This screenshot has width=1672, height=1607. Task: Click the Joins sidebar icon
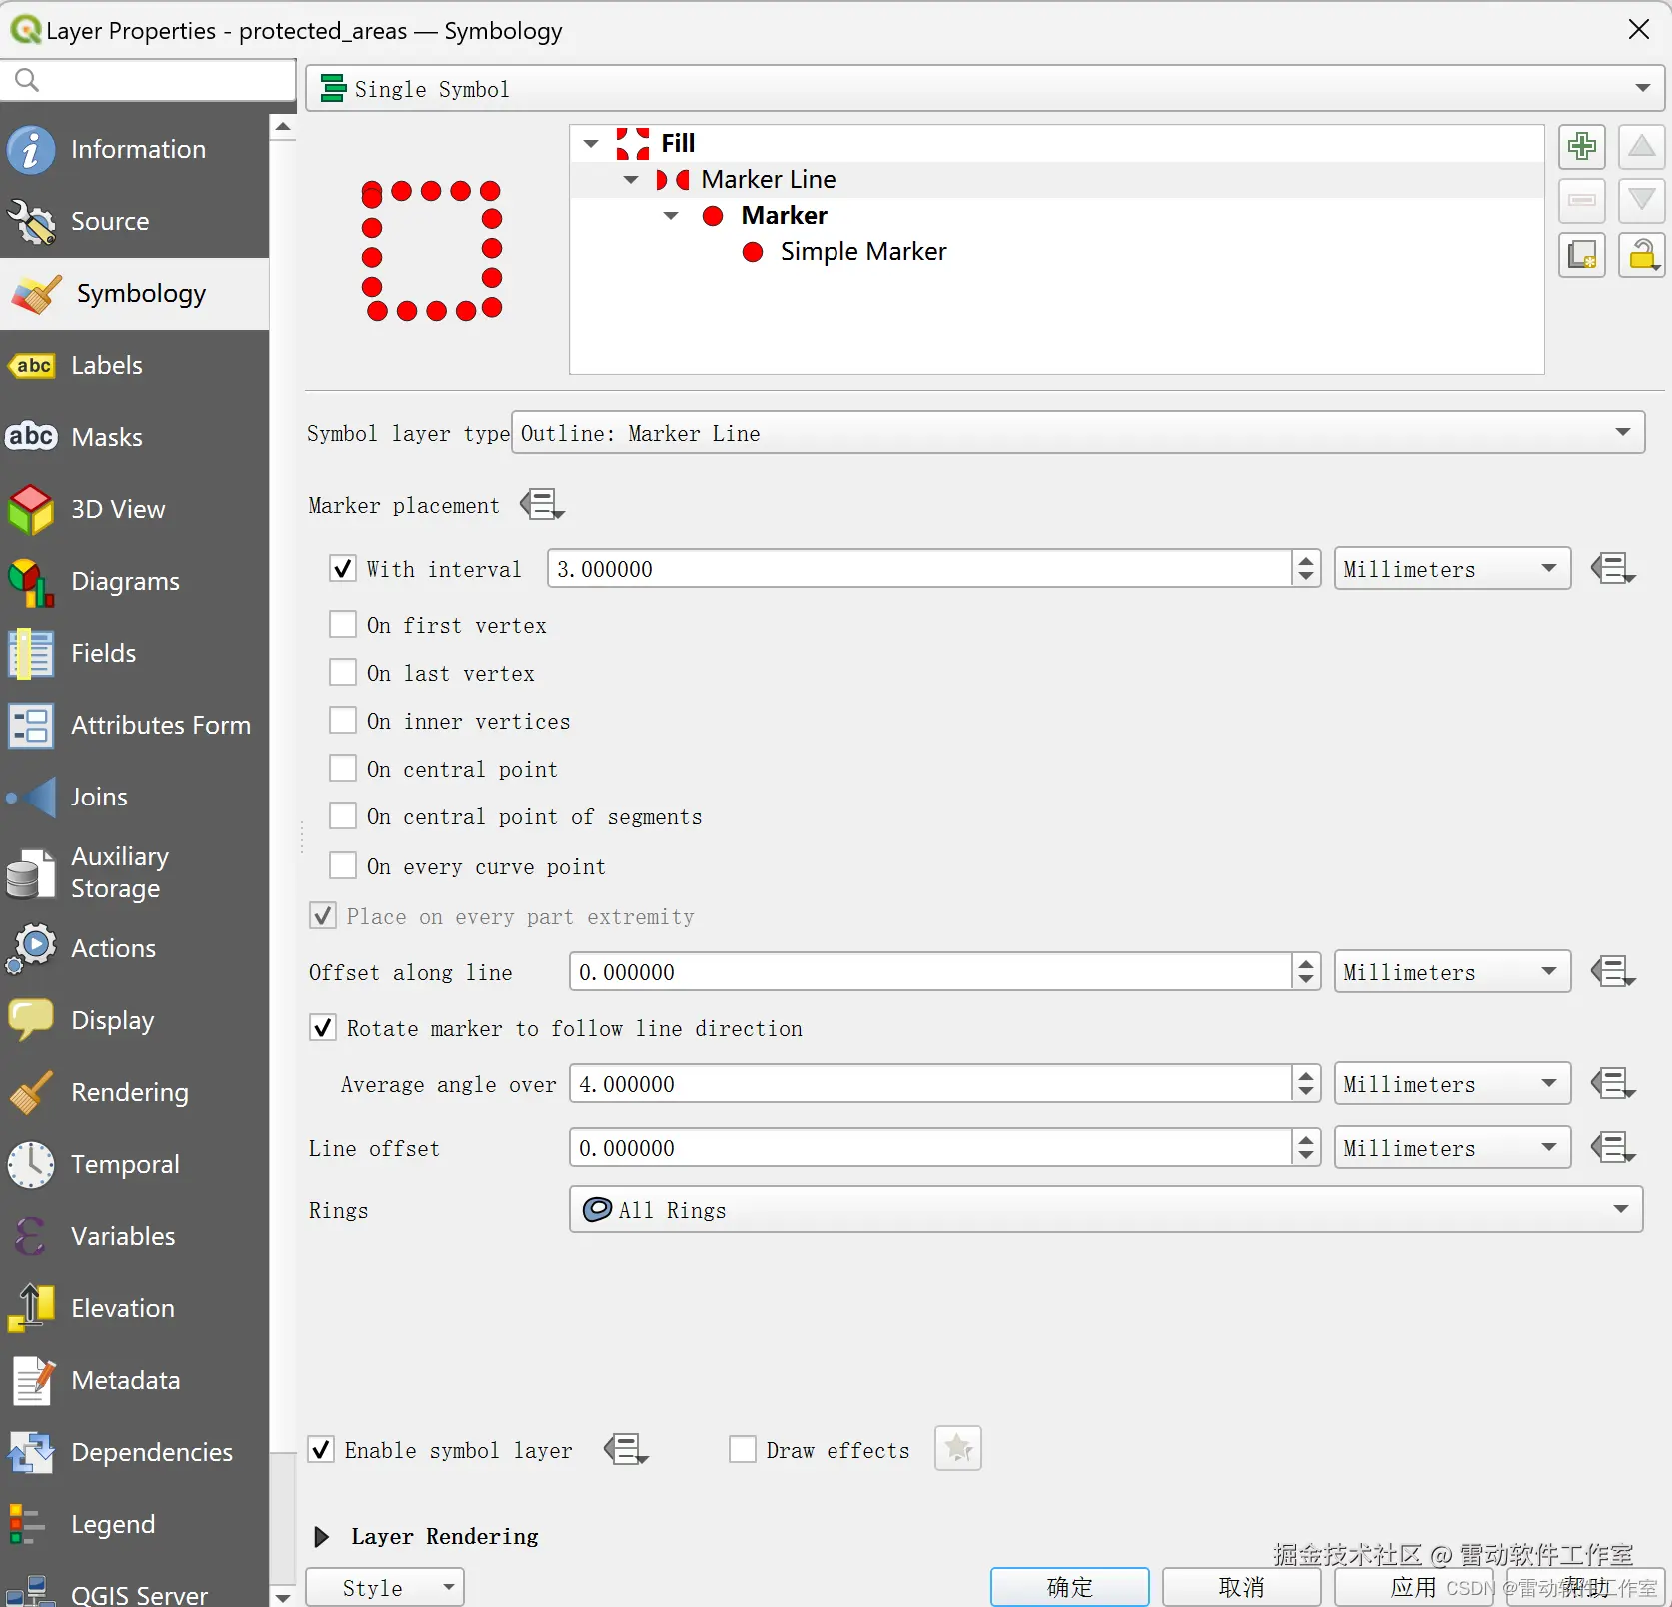[31, 798]
